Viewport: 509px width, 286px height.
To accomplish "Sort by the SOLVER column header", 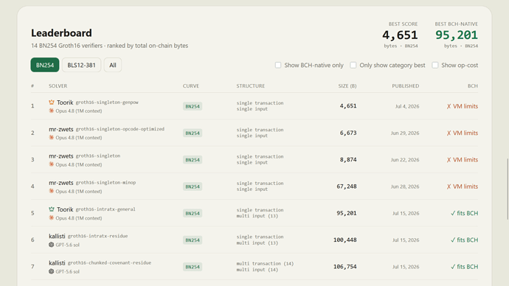I will point(58,86).
